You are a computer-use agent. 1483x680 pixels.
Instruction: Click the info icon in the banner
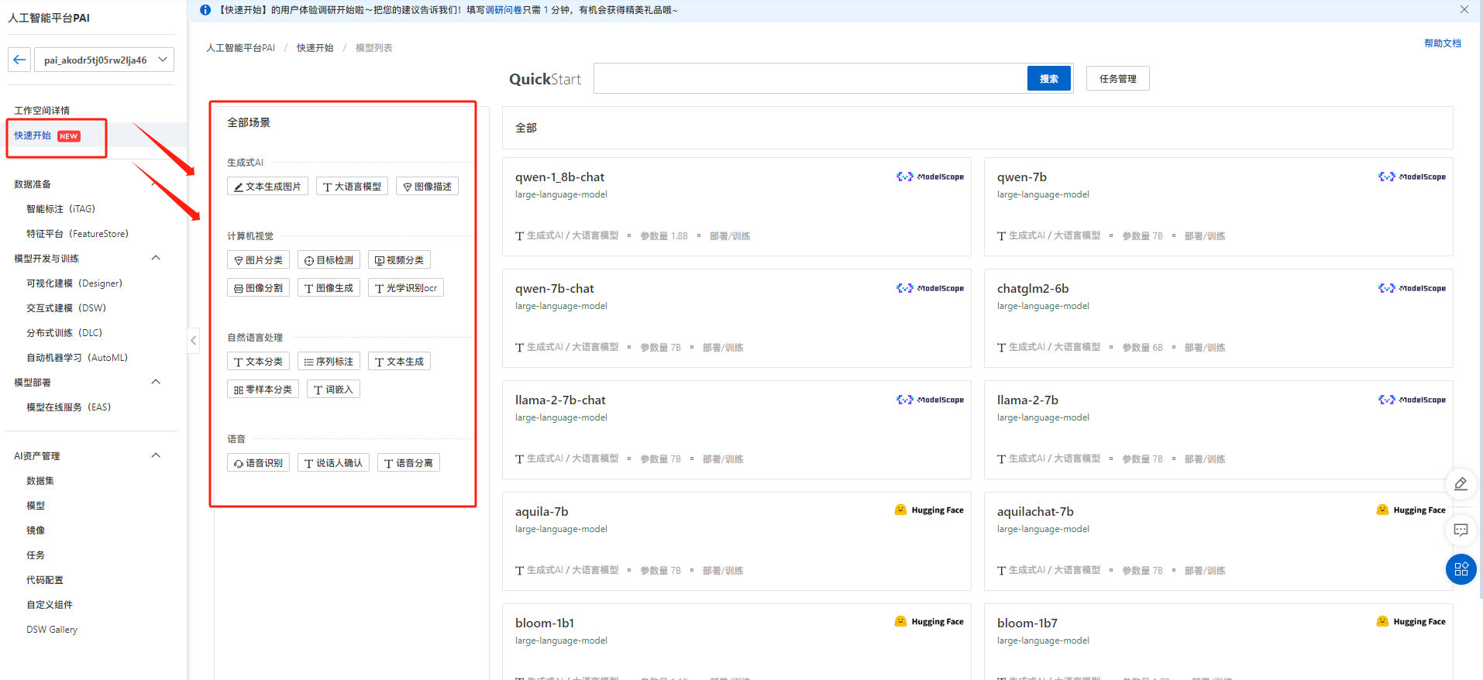pyautogui.click(x=205, y=10)
